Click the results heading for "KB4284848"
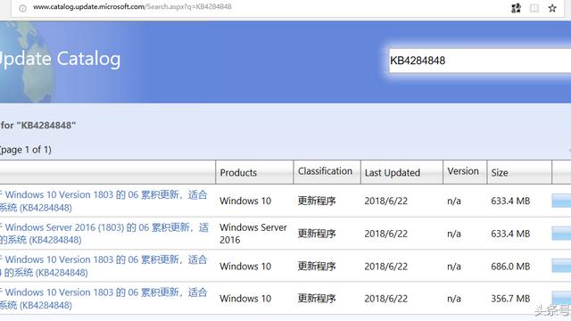 pyautogui.click(x=37, y=125)
